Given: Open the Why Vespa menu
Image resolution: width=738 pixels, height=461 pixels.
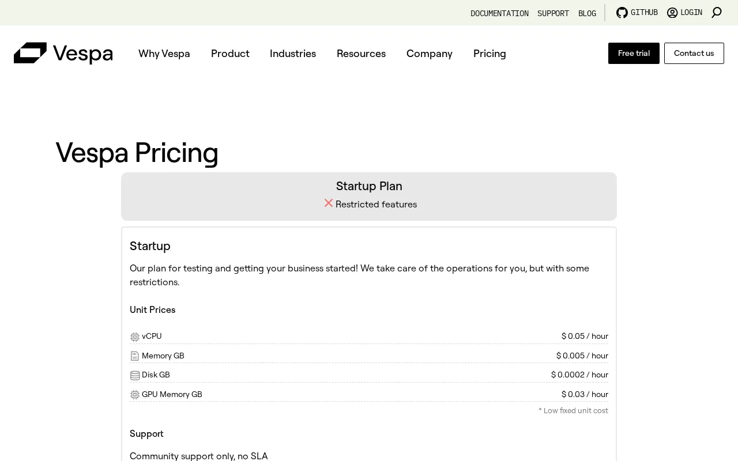Looking at the screenshot, I should pos(164,54).
